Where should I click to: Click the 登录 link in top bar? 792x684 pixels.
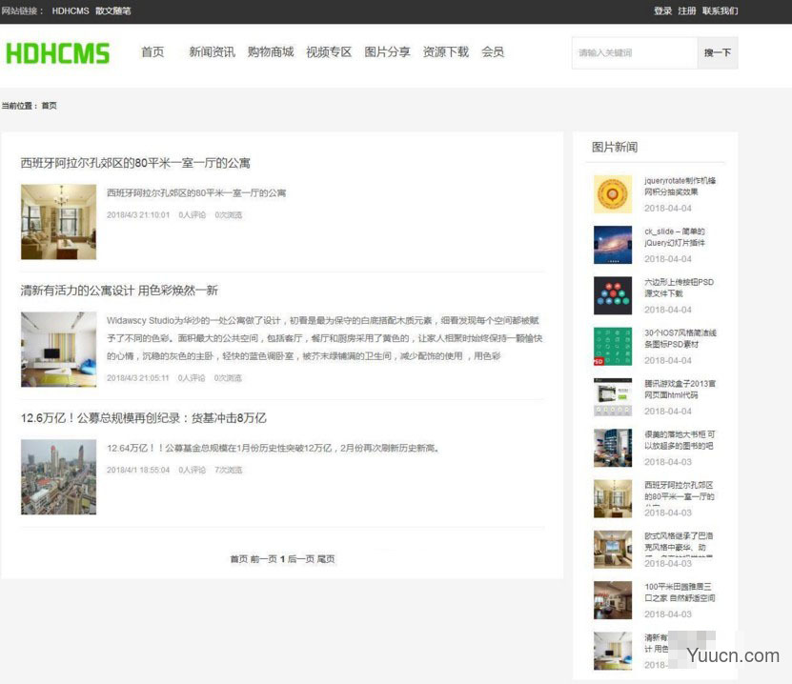click(662, 11)
